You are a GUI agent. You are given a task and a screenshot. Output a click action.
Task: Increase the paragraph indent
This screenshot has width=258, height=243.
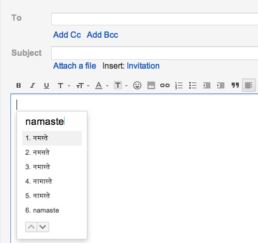click(x=221, y=85)
